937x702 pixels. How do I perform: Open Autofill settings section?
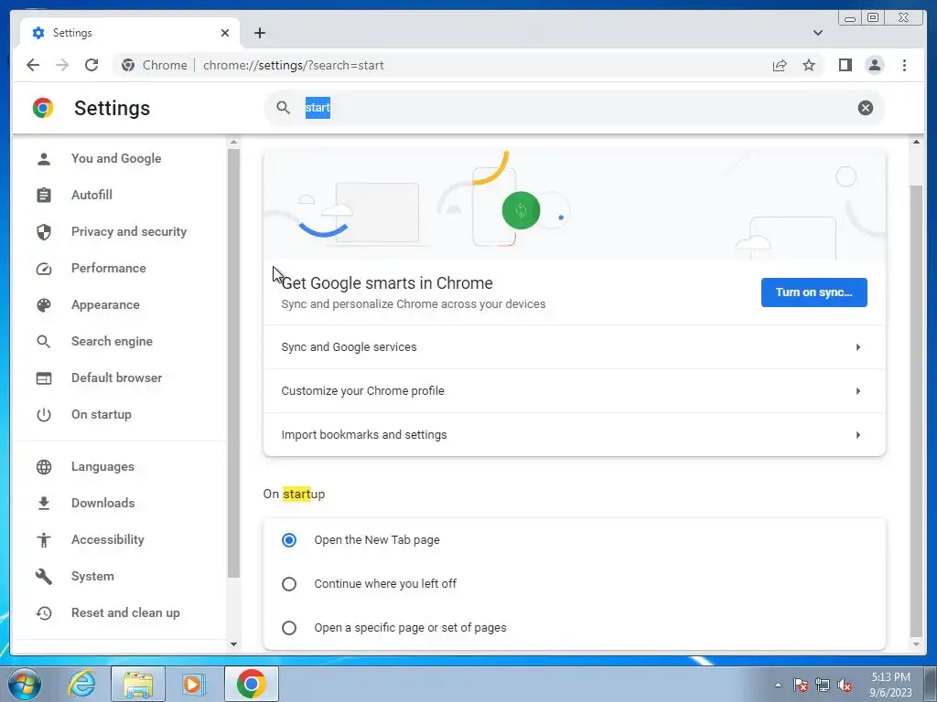[x=92, y=195]
